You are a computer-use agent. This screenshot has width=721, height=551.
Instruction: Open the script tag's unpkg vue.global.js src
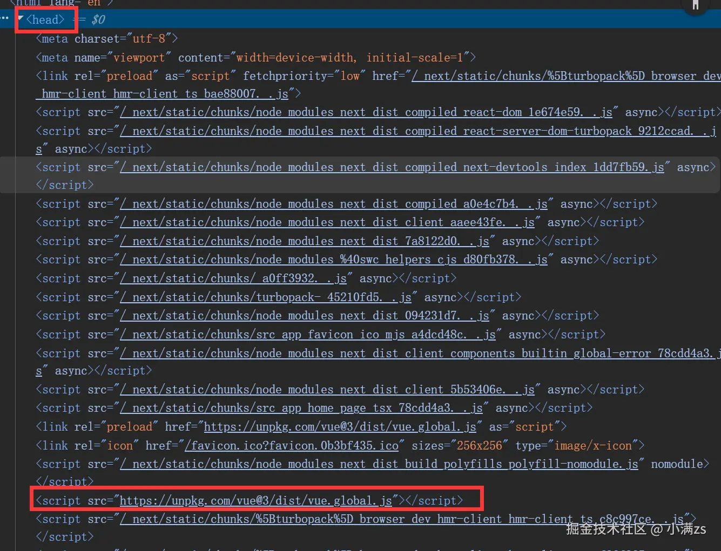(256, 501)
